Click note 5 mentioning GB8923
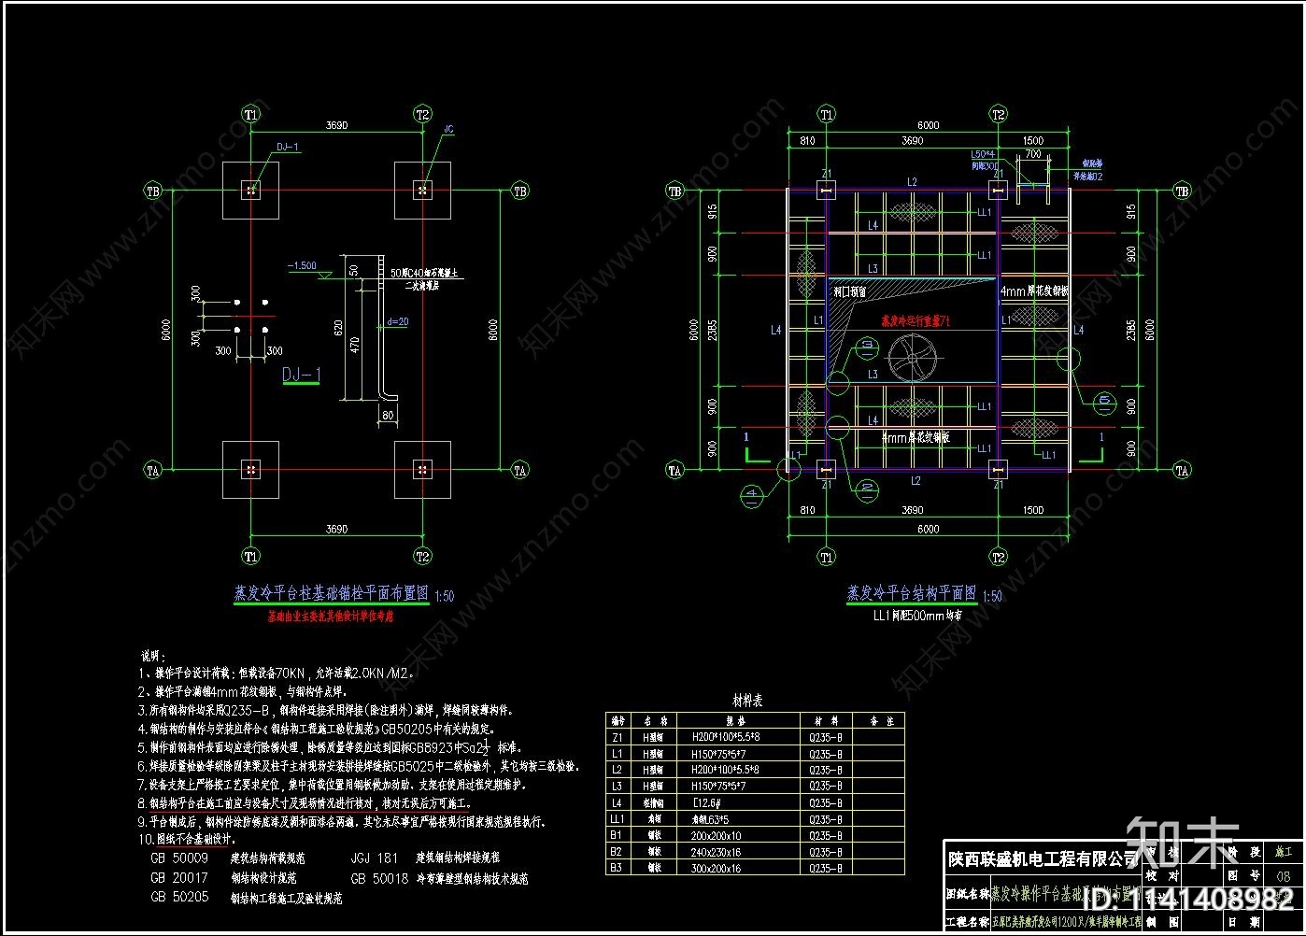The image size is (1306, 936). click(330, 747)
